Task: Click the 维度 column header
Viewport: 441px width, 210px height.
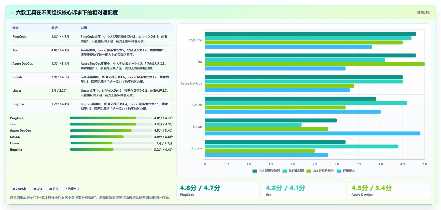Action: click(x=16, y=28)
